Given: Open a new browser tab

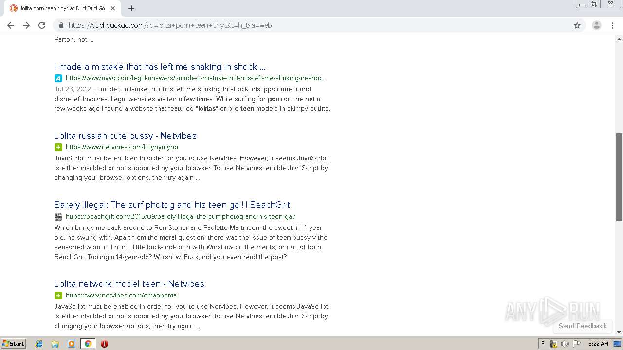Looking at the screenshot, I should click(x=131, y=8).
